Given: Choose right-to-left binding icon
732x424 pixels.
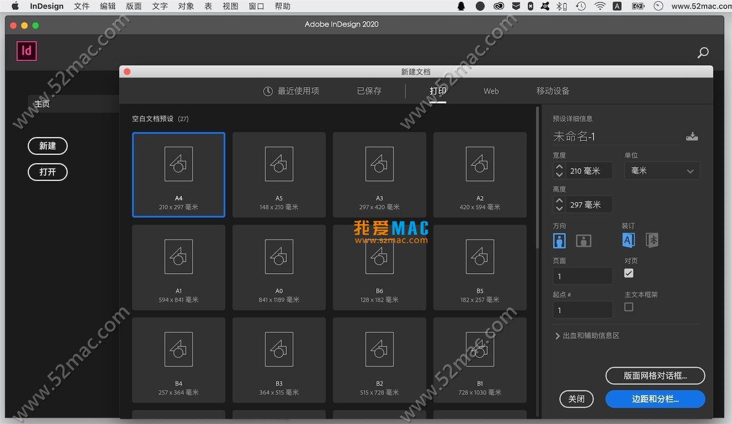Looking at the screenshot, I should pyautogui.click(x=652, y=240).
